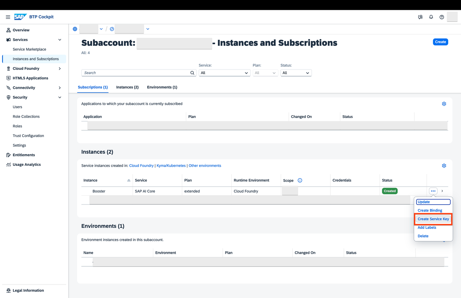Open the Cloud Foundry instances link
Viewport: 461px width, 298px height.
pos(142,165)
